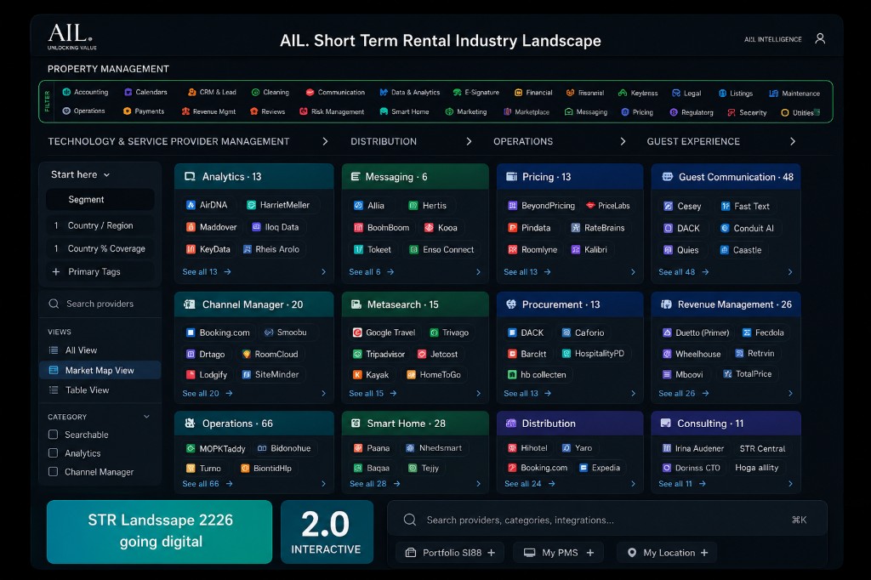The image size is (871, 580).
Task: Click the Accounting filter icon
Action: [x=66, y=92]
